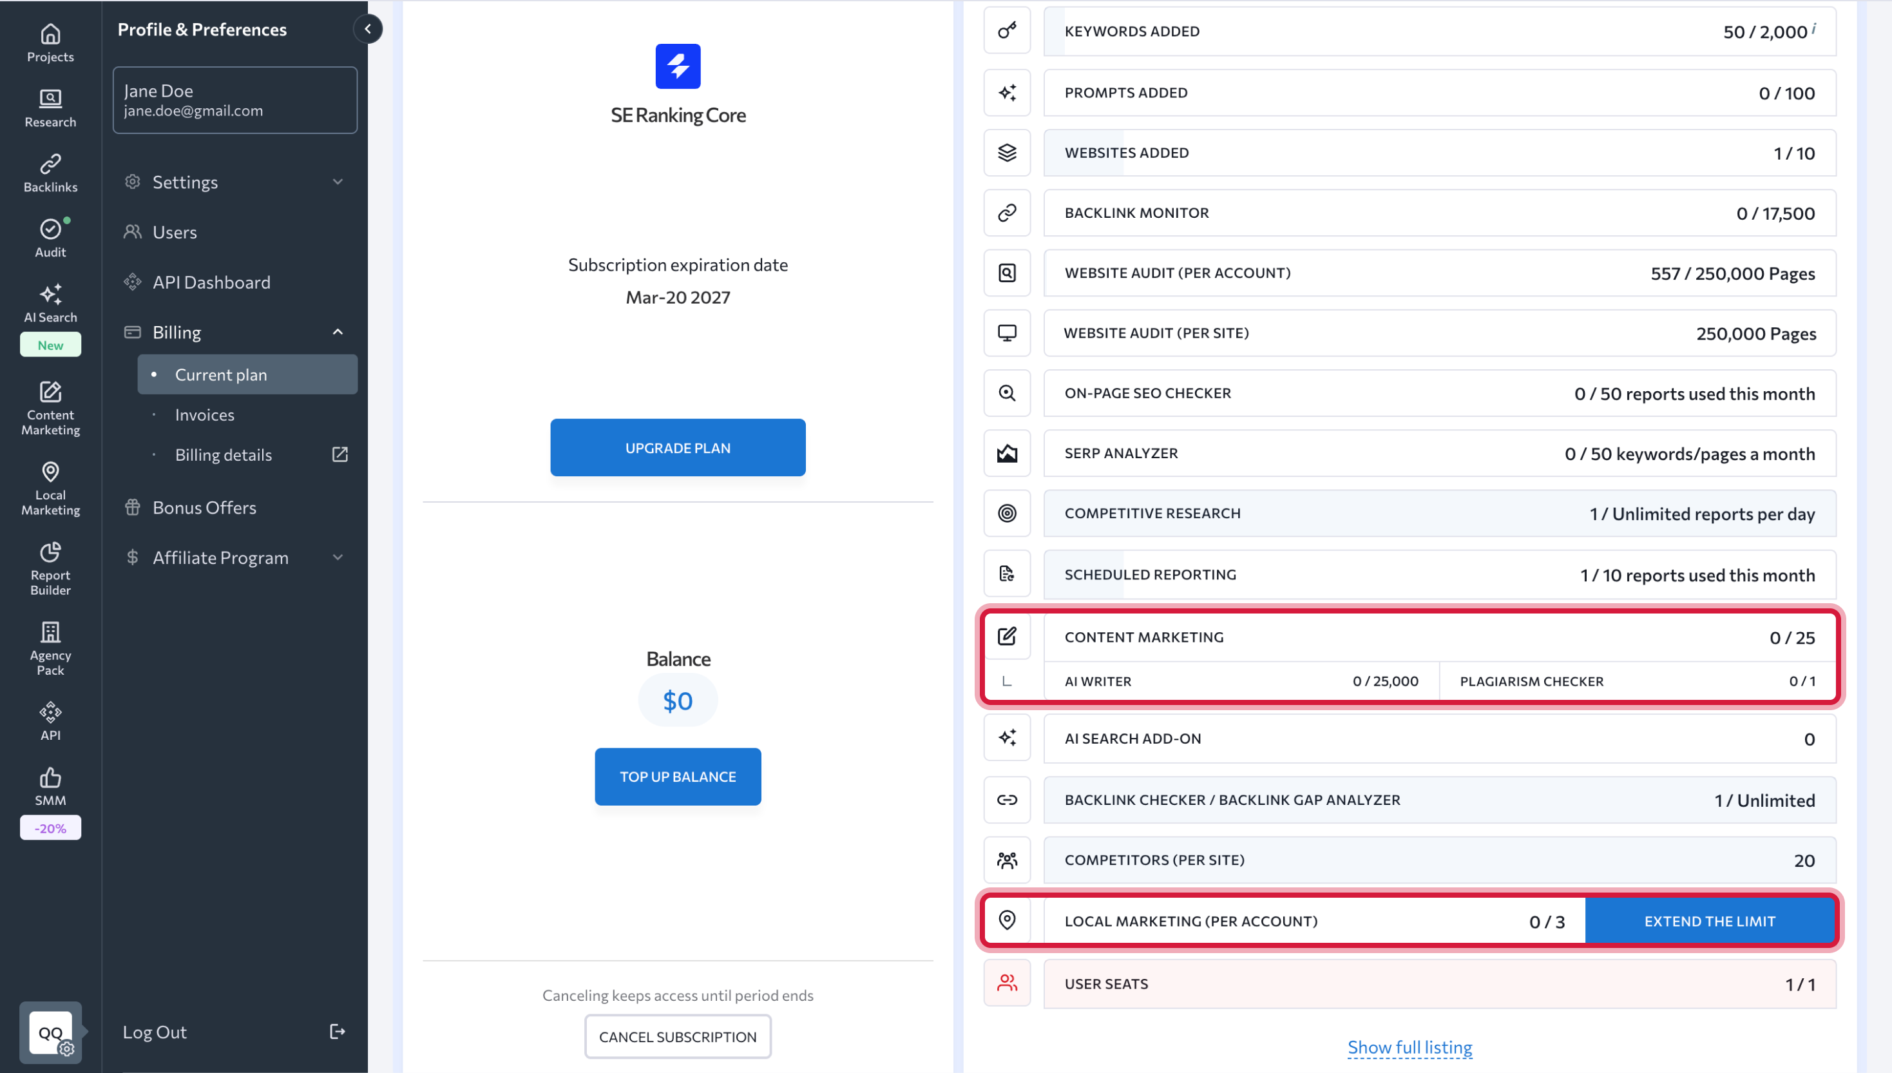This screenshot has height=1073, width=1892.
Task: Click the external link icon beside Billing details
Action: pyautogui.click(x=339, y=455)
